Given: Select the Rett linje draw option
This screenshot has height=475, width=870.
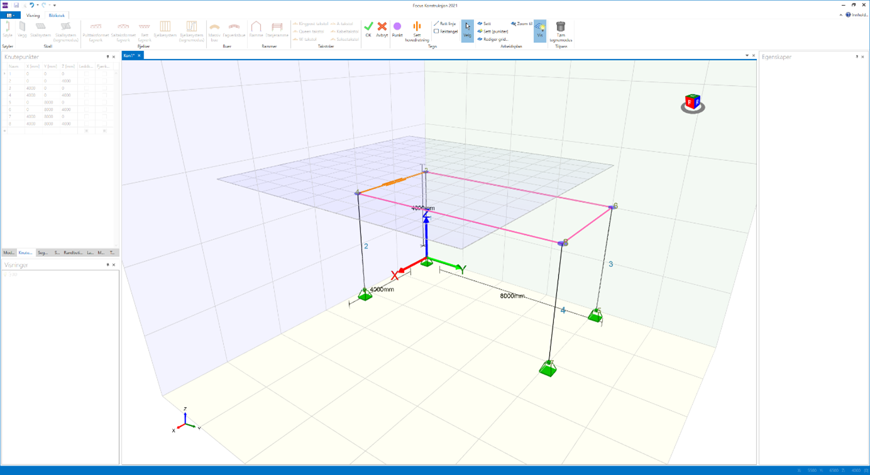Looking at the screenshot, I should pos(445,23).
